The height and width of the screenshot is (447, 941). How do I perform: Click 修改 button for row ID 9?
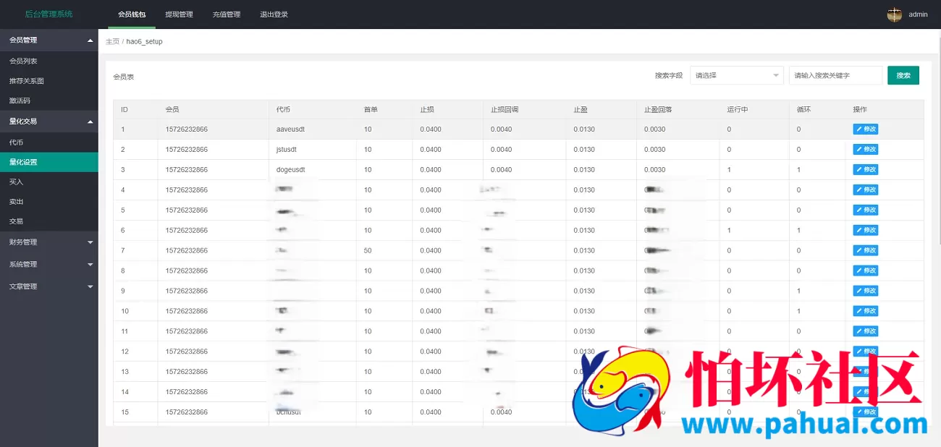coord(865,291)
